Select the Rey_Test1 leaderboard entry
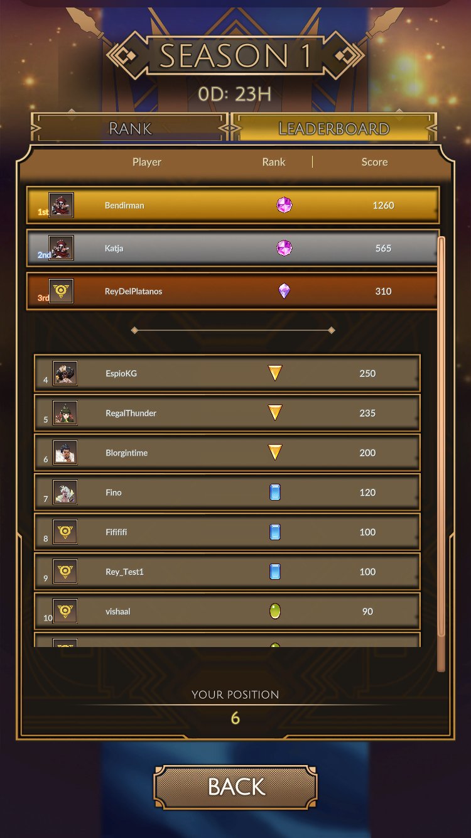Image resolution: width=471 pixels, height=838 pixels. tap(227, 572)
